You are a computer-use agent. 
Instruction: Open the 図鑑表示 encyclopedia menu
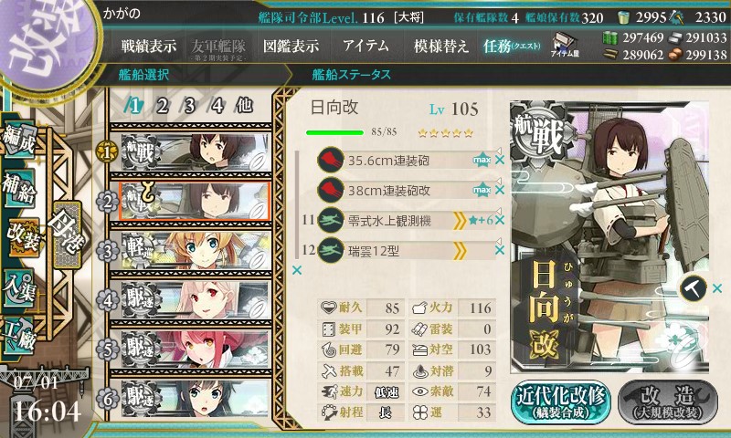coord(291,46)
